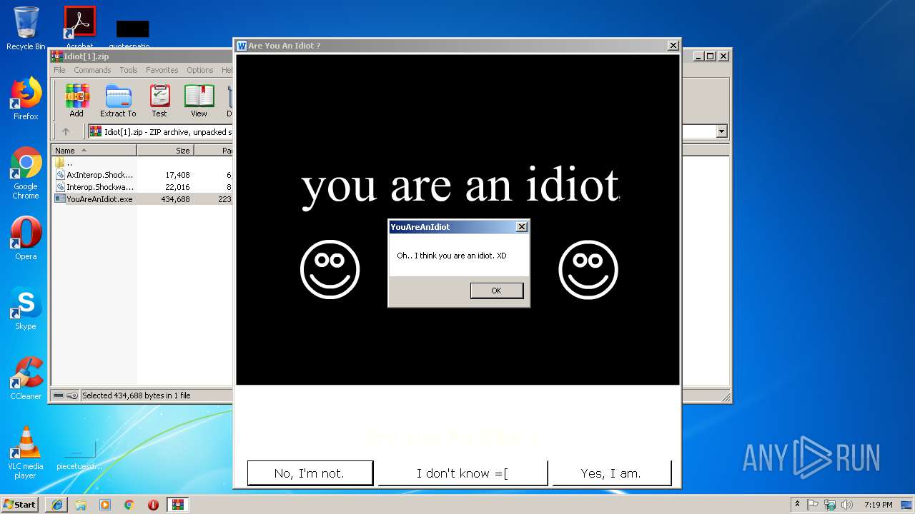Click the View icon in WinRAR toolbar
This screenshot has width=915, height=514.
199,101
